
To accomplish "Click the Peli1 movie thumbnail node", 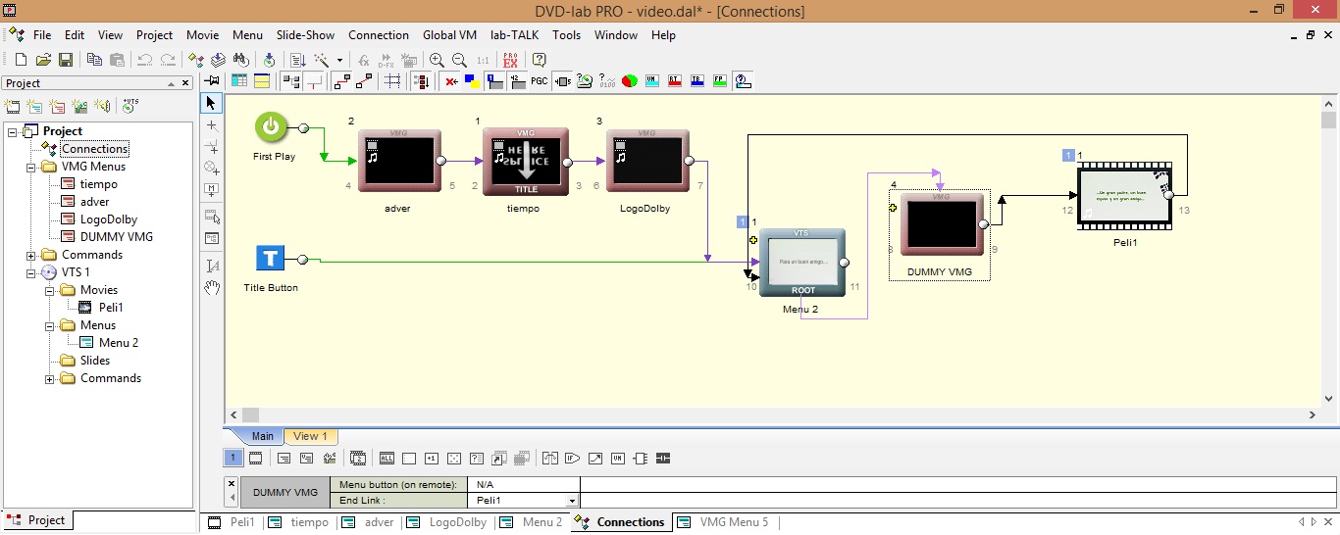I will pyautogui.click(x=1123, y=196).
